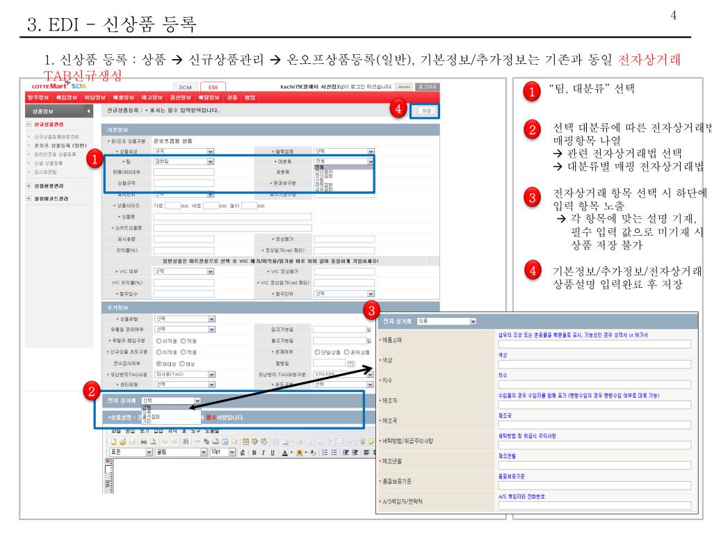Click the font color A icon
Screen dimensions: 712x534
point(284,453)
